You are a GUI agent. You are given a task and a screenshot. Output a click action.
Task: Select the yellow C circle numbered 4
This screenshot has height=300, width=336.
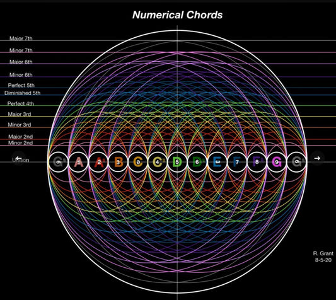click(158, 162)
